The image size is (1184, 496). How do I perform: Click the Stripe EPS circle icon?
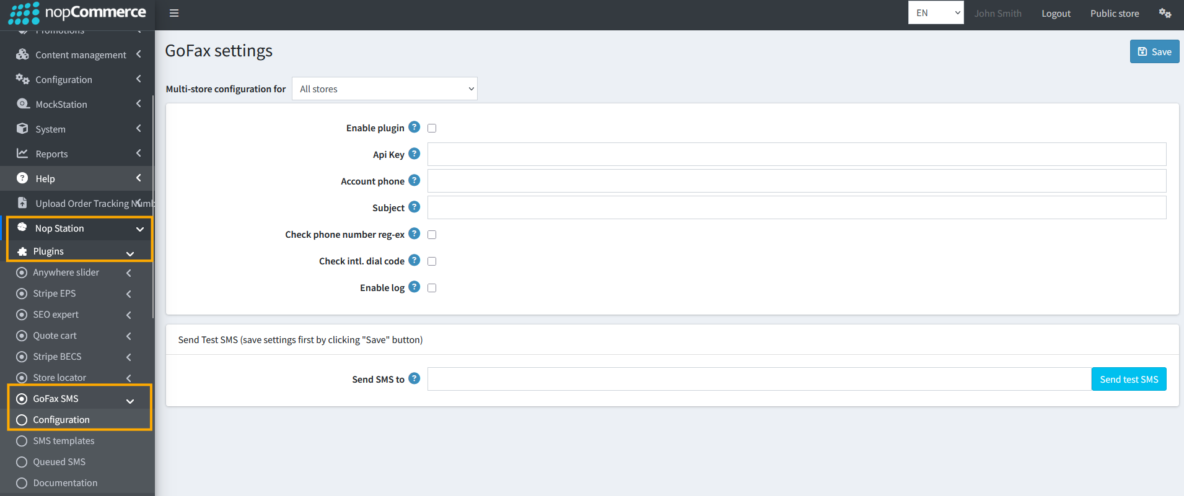[x=22, y=294]
